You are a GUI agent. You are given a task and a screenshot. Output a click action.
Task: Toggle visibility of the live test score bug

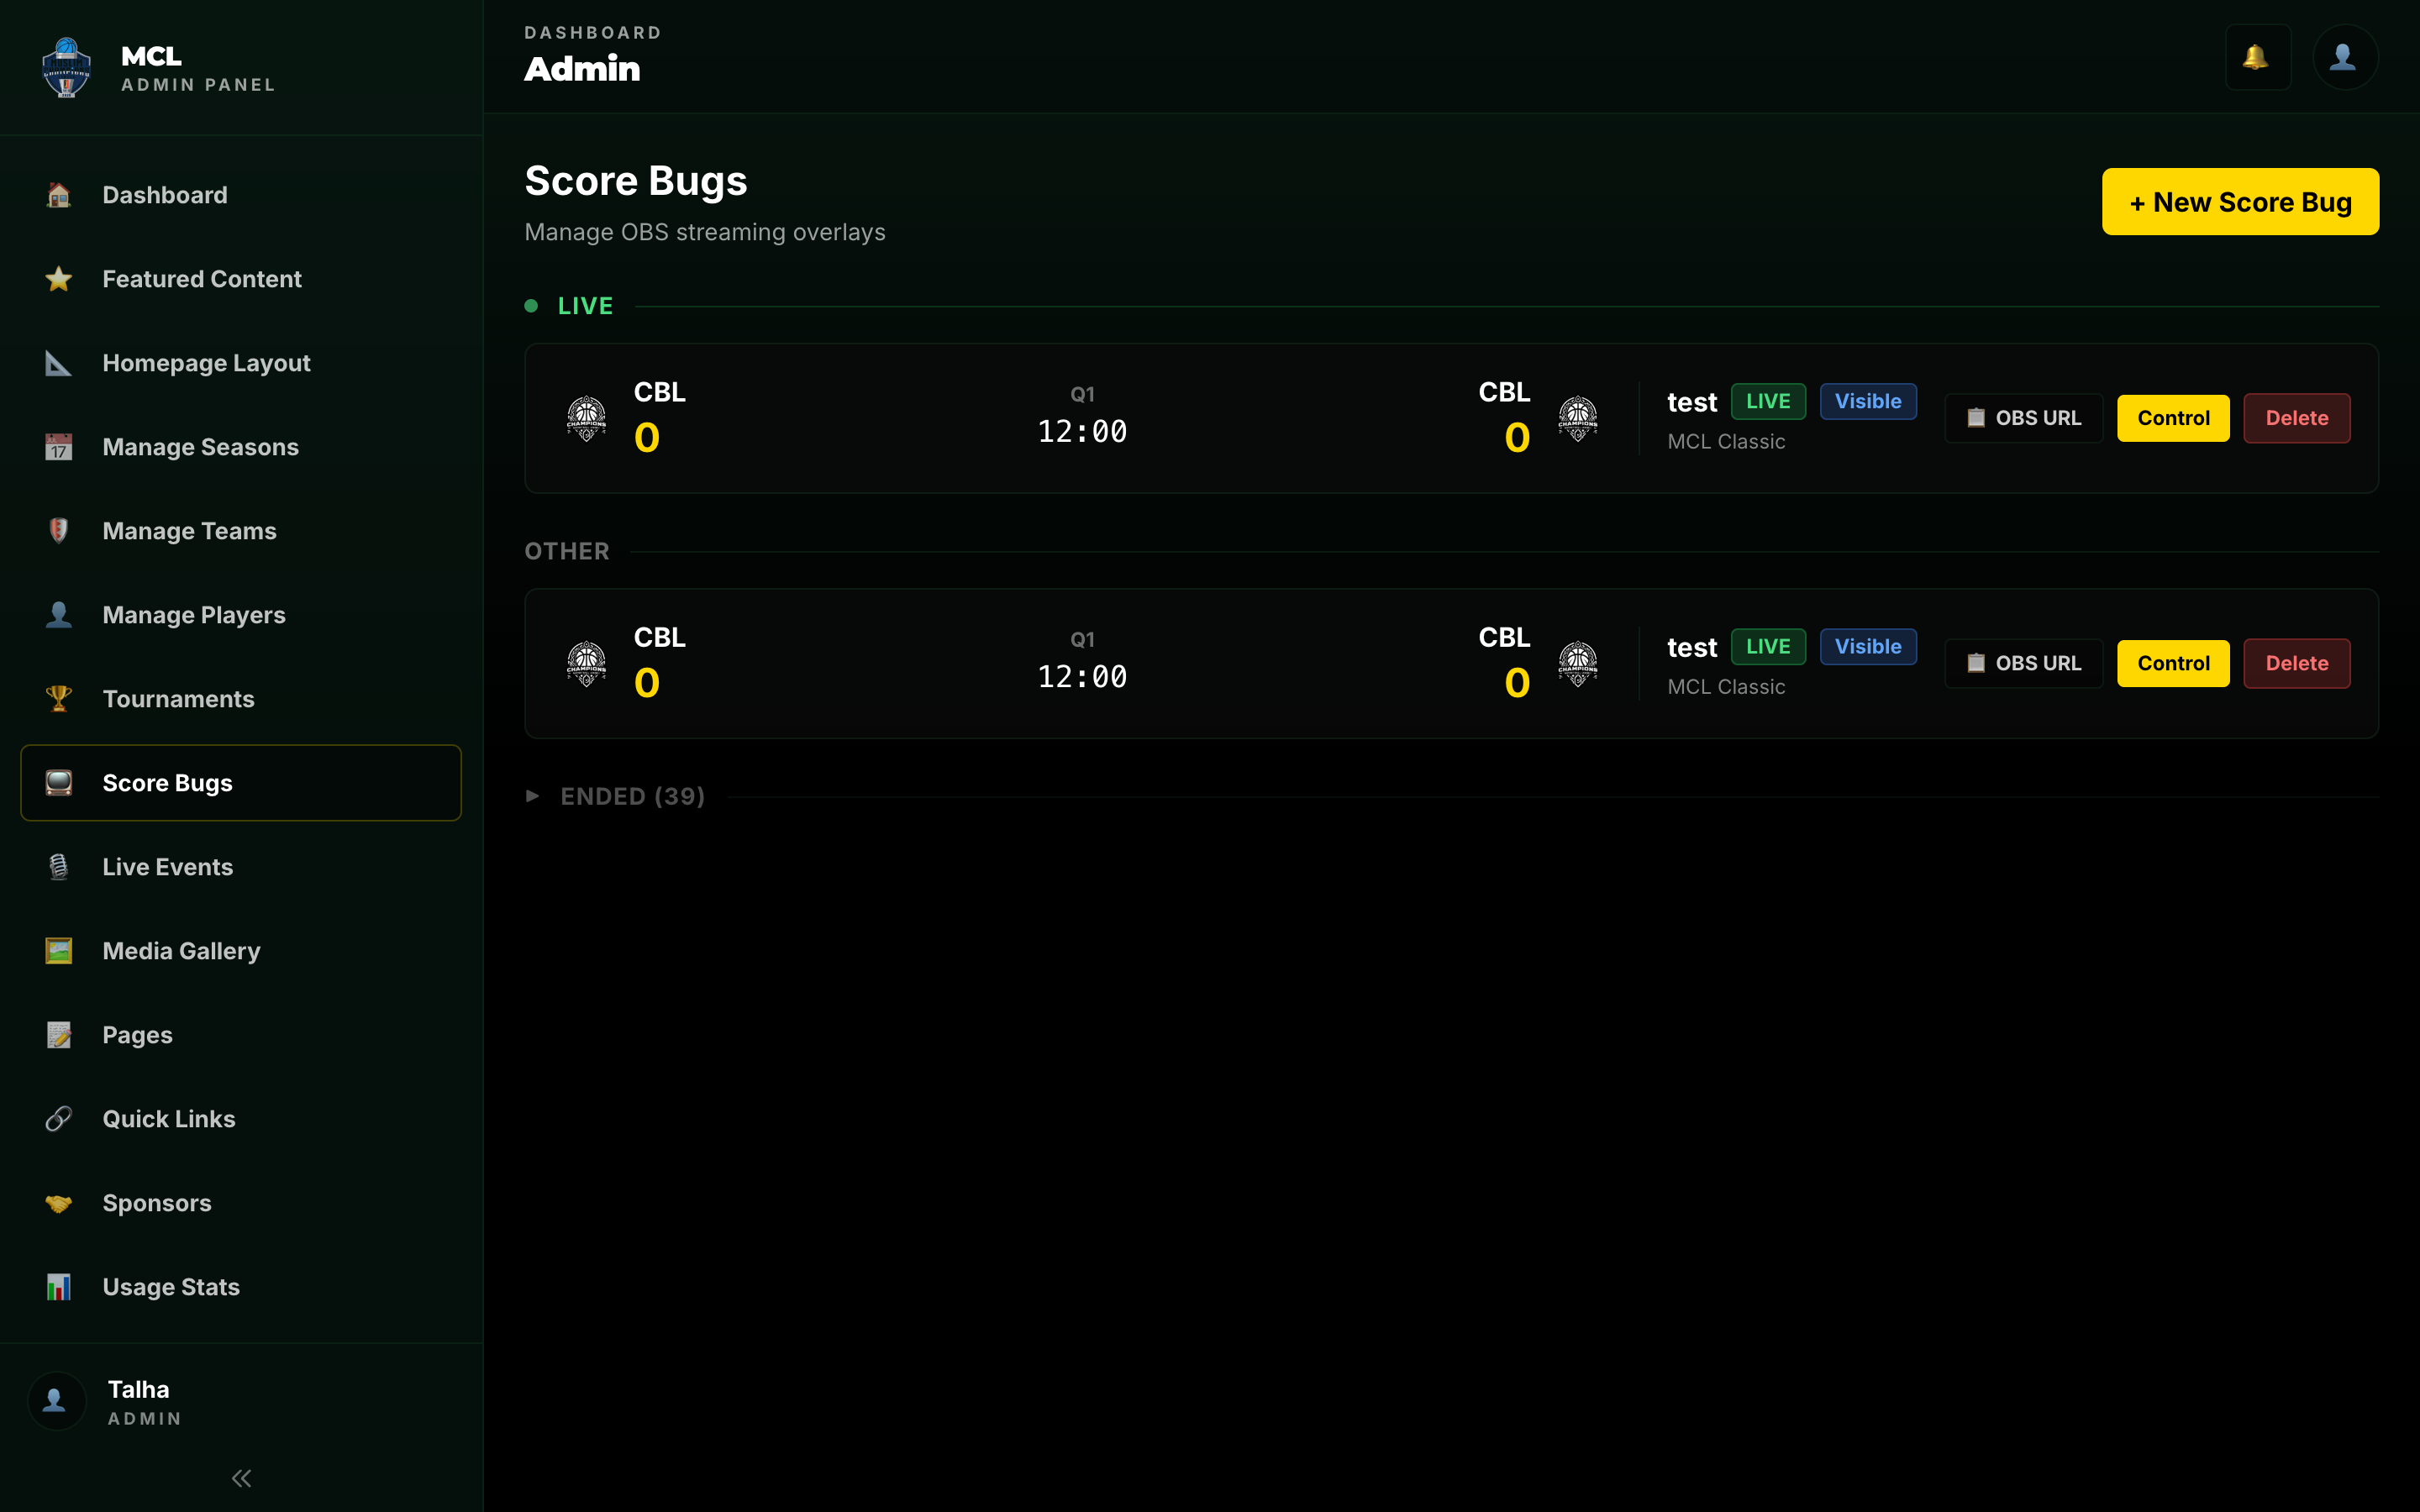(1867, 401)
